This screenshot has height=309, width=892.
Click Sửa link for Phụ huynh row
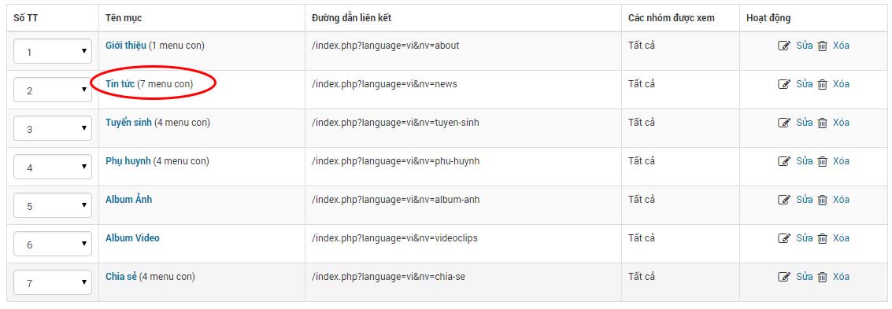[804, 161]
